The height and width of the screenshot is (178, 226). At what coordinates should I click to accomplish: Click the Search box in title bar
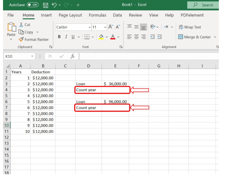coord(203,5)
